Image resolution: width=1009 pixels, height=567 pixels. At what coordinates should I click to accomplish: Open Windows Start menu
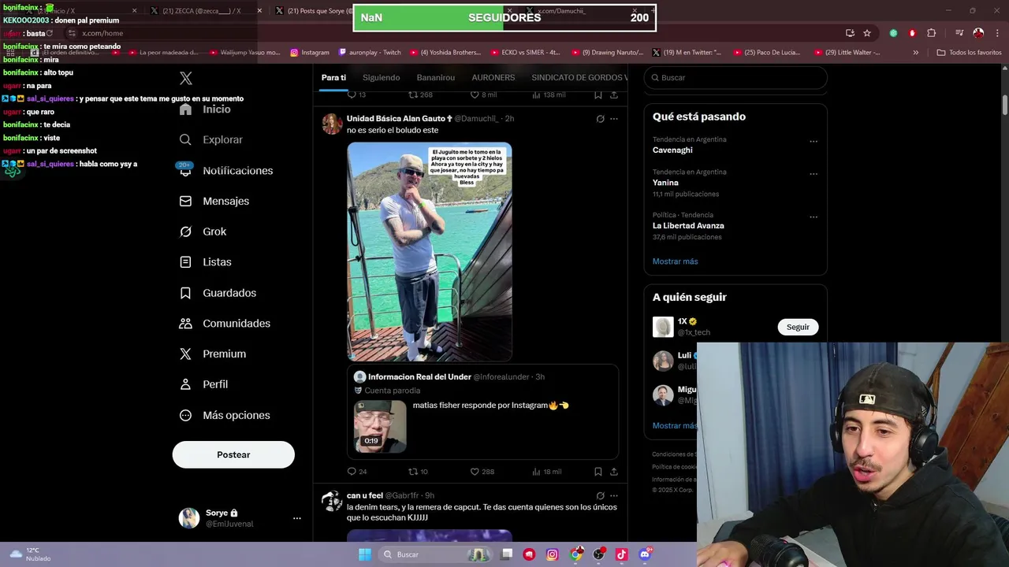365,554
